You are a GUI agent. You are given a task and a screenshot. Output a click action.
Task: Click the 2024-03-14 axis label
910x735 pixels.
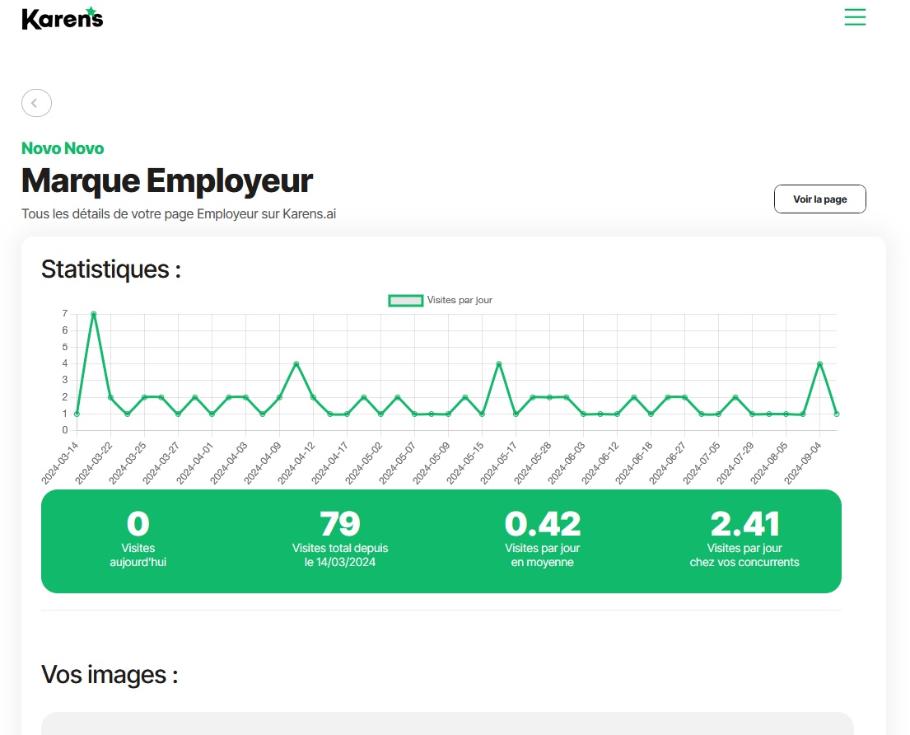[x=60, y=462]
